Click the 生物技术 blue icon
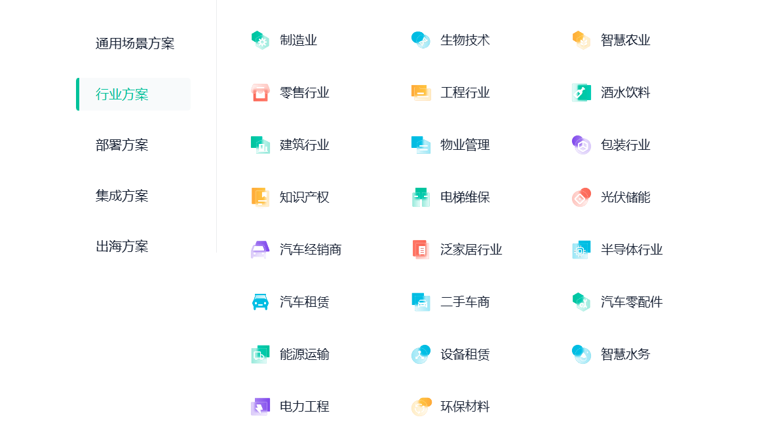This screenshot has width=764, height=445. point(421,41)
